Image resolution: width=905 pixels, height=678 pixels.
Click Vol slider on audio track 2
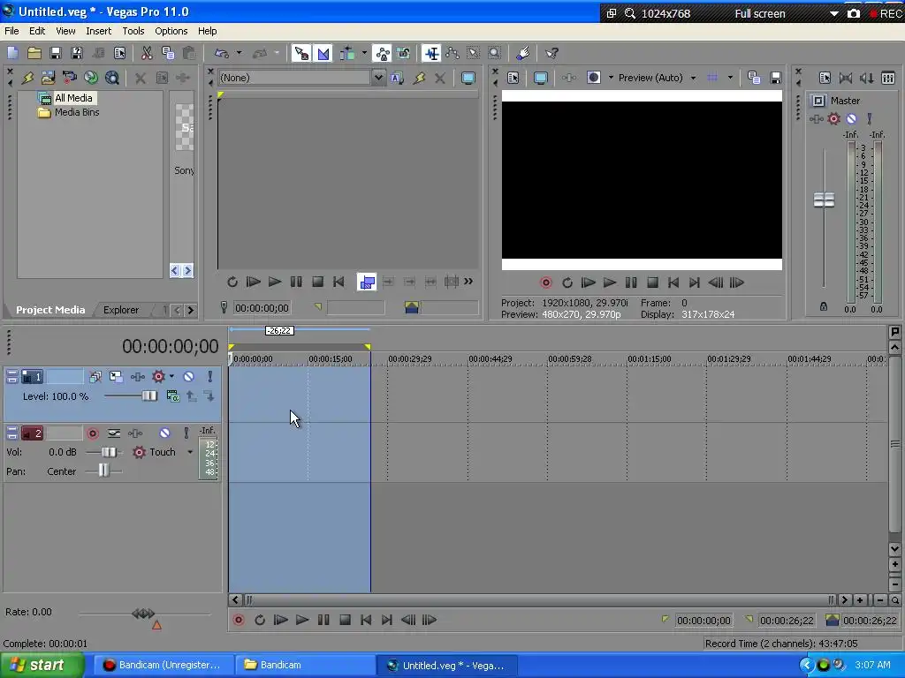(109, 453)
